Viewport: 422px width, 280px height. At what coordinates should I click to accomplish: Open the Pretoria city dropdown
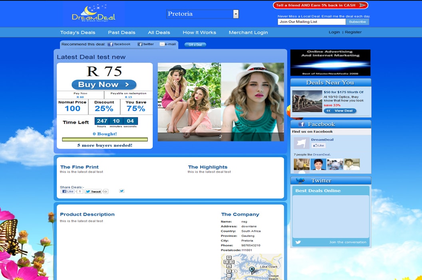(202, 14)
